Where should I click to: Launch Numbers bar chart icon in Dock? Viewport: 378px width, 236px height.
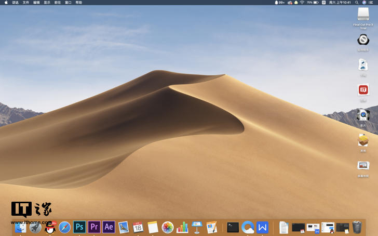(182, 227)
